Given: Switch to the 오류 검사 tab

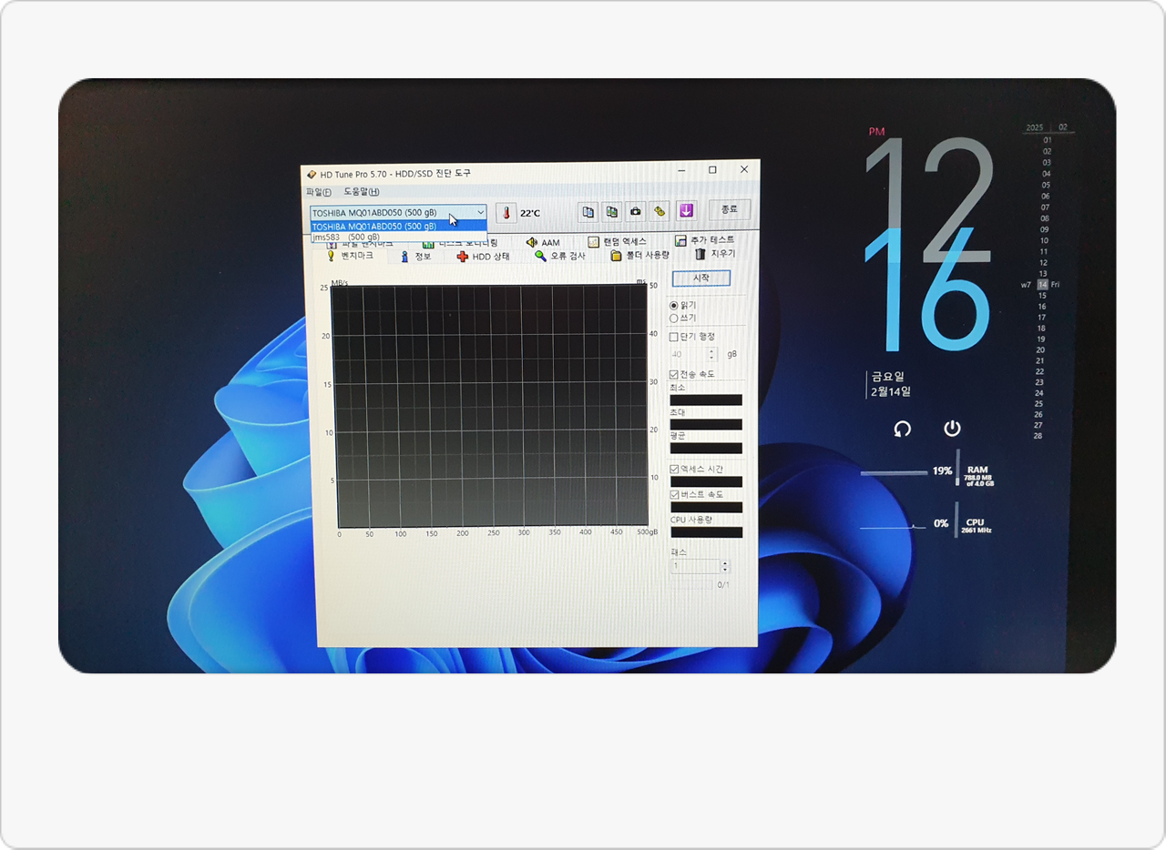Looking at the screenshot, I should pos(560,256).
